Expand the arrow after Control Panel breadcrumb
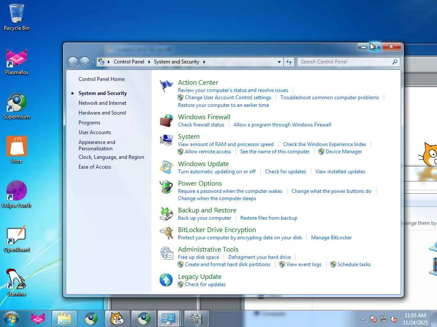 point(149,62)
